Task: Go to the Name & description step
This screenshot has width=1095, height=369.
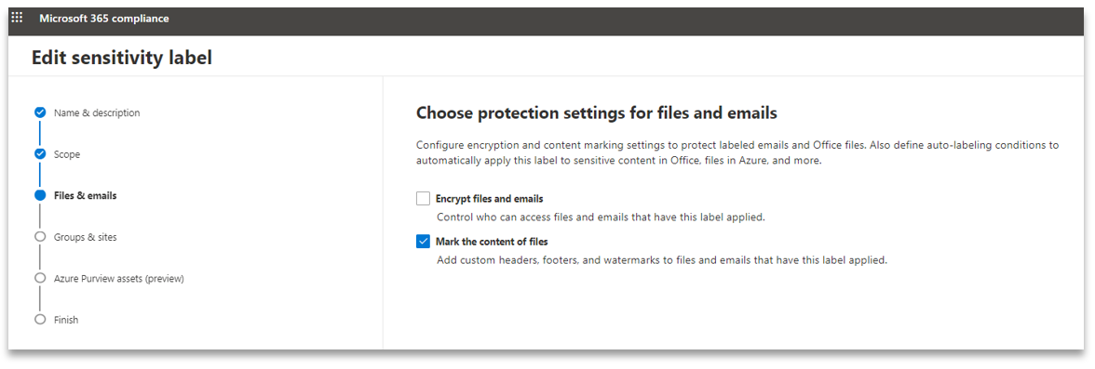Action: pyautogui.click(x=97, y=112)
